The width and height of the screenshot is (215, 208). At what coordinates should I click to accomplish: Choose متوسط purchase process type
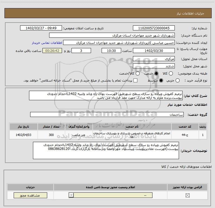(x=161, y=80)
